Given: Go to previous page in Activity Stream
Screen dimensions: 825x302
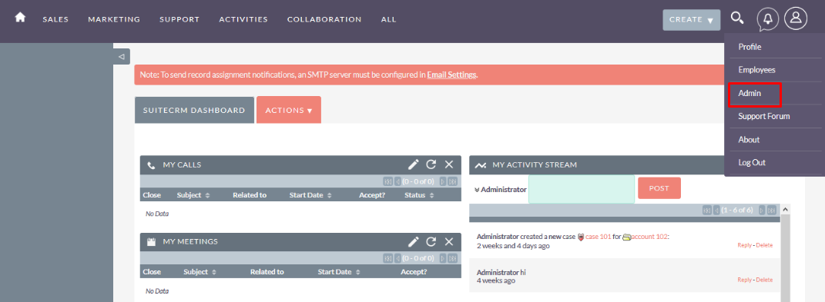Looking at the screenshot, I should coord(717,210).
